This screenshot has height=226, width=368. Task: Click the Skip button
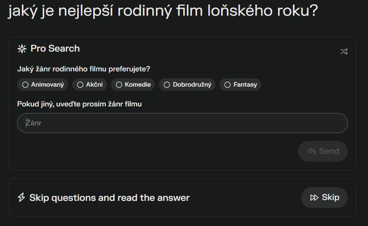tap(324, 198)
